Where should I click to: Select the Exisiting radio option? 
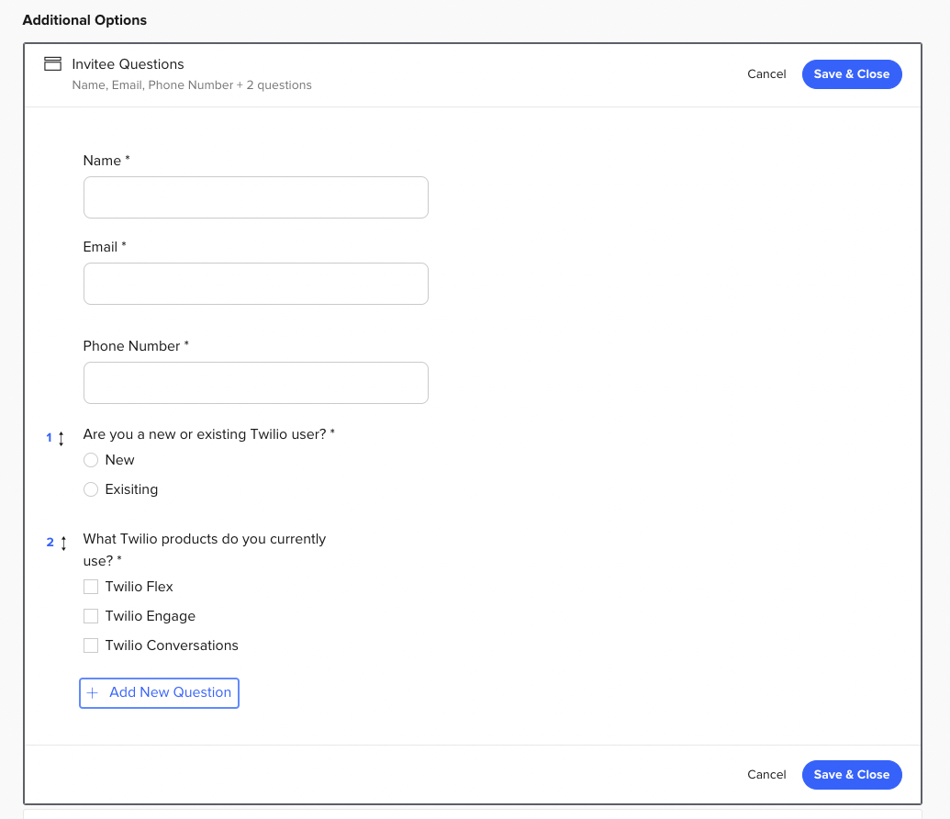(x=91, y=489)
